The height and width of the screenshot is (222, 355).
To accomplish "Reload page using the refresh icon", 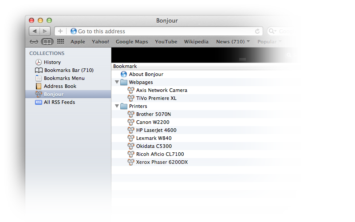I will click(257, 31).
